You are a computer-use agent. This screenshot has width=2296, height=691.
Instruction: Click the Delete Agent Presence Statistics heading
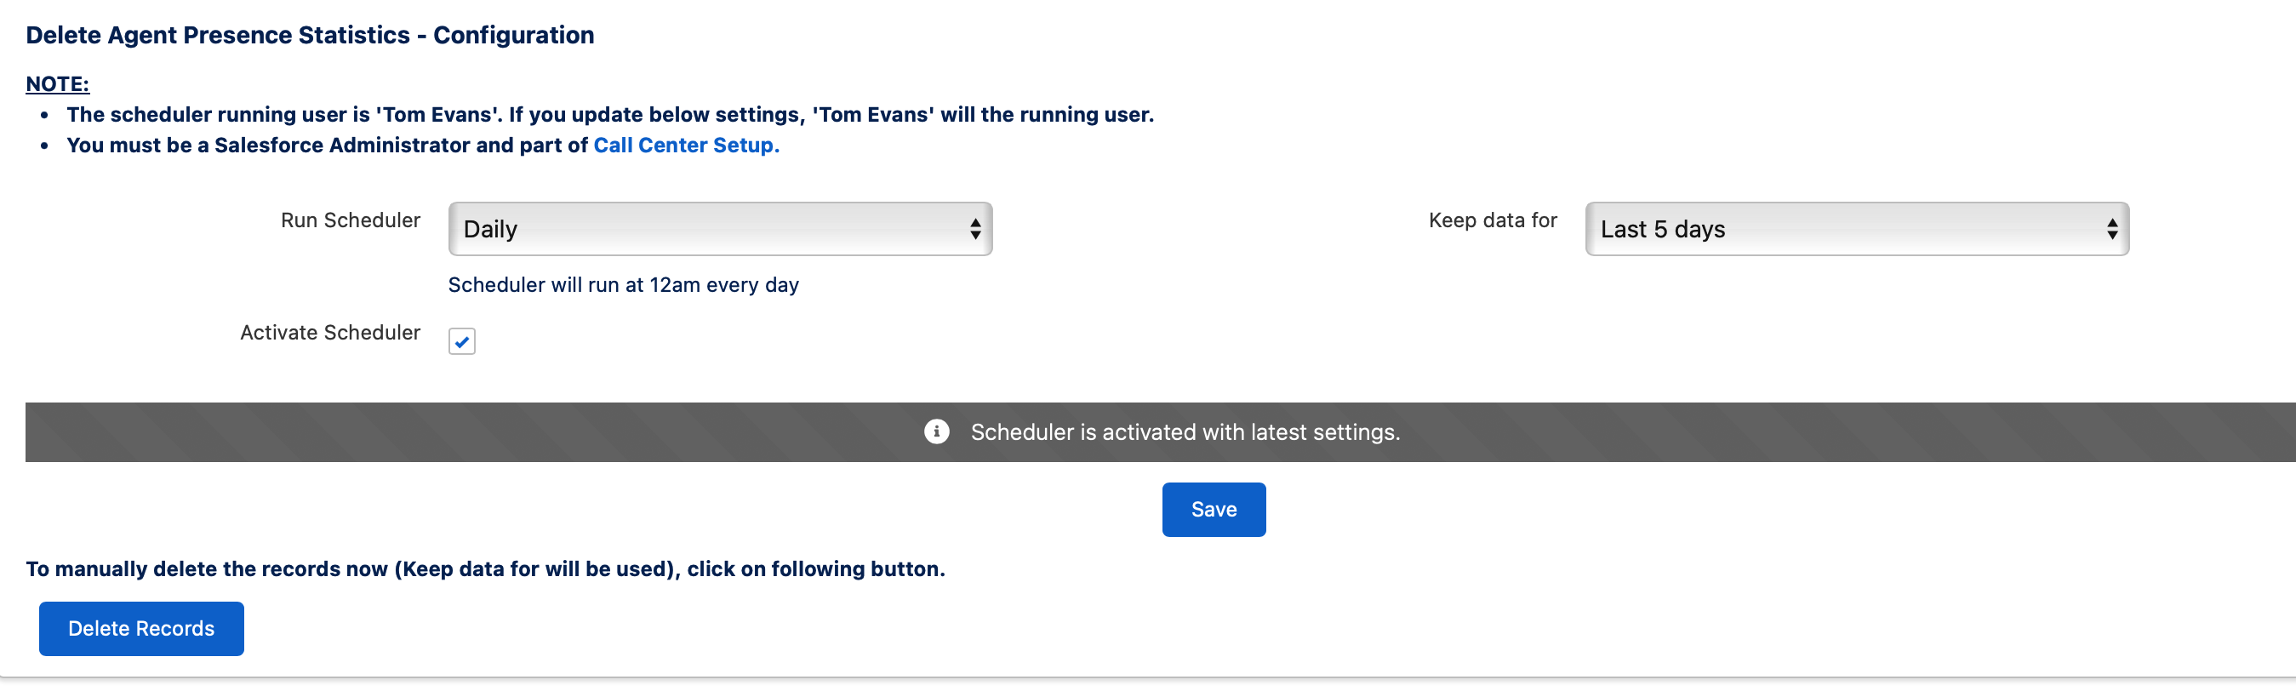tap(309, 35)
